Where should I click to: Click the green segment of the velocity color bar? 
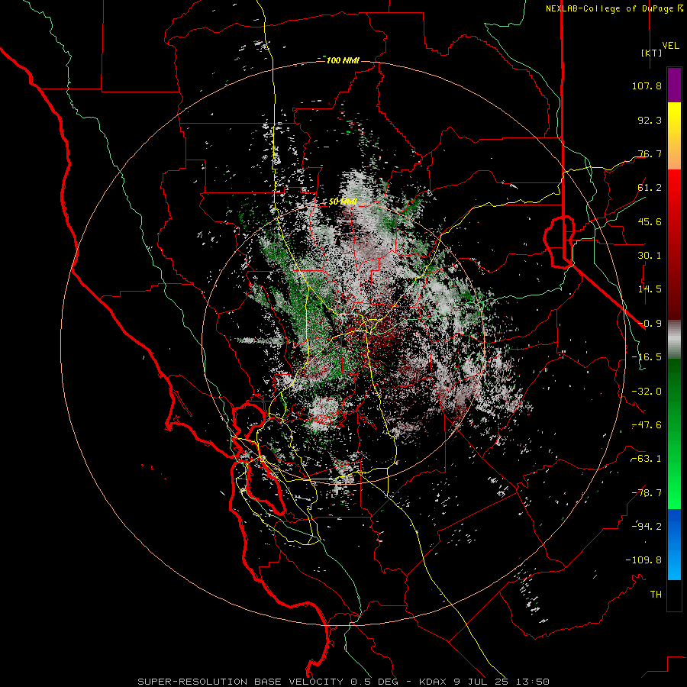tap(674, 434)
